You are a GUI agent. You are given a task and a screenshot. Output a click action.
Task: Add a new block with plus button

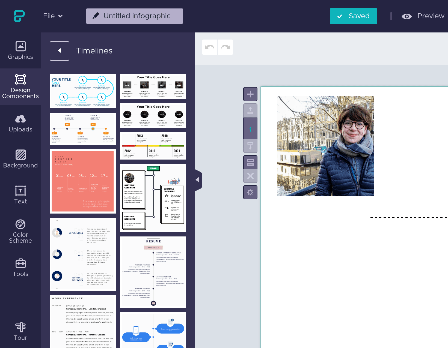click(x=250, y=94)
